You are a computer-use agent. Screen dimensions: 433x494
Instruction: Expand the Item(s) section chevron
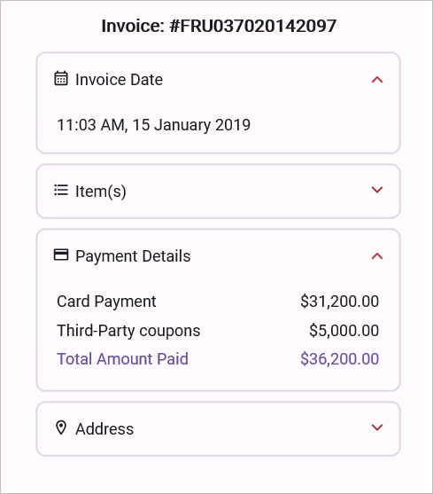tap(377, 190)
